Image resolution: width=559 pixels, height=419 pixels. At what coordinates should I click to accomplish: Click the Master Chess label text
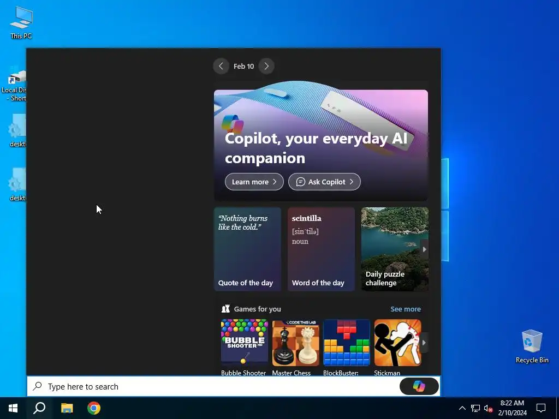tap(292, 373)
